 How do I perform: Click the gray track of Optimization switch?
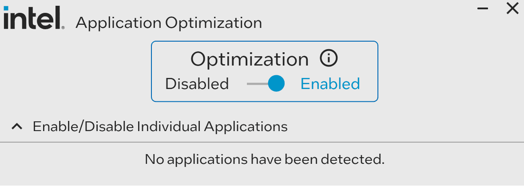[x=256, y=83]
